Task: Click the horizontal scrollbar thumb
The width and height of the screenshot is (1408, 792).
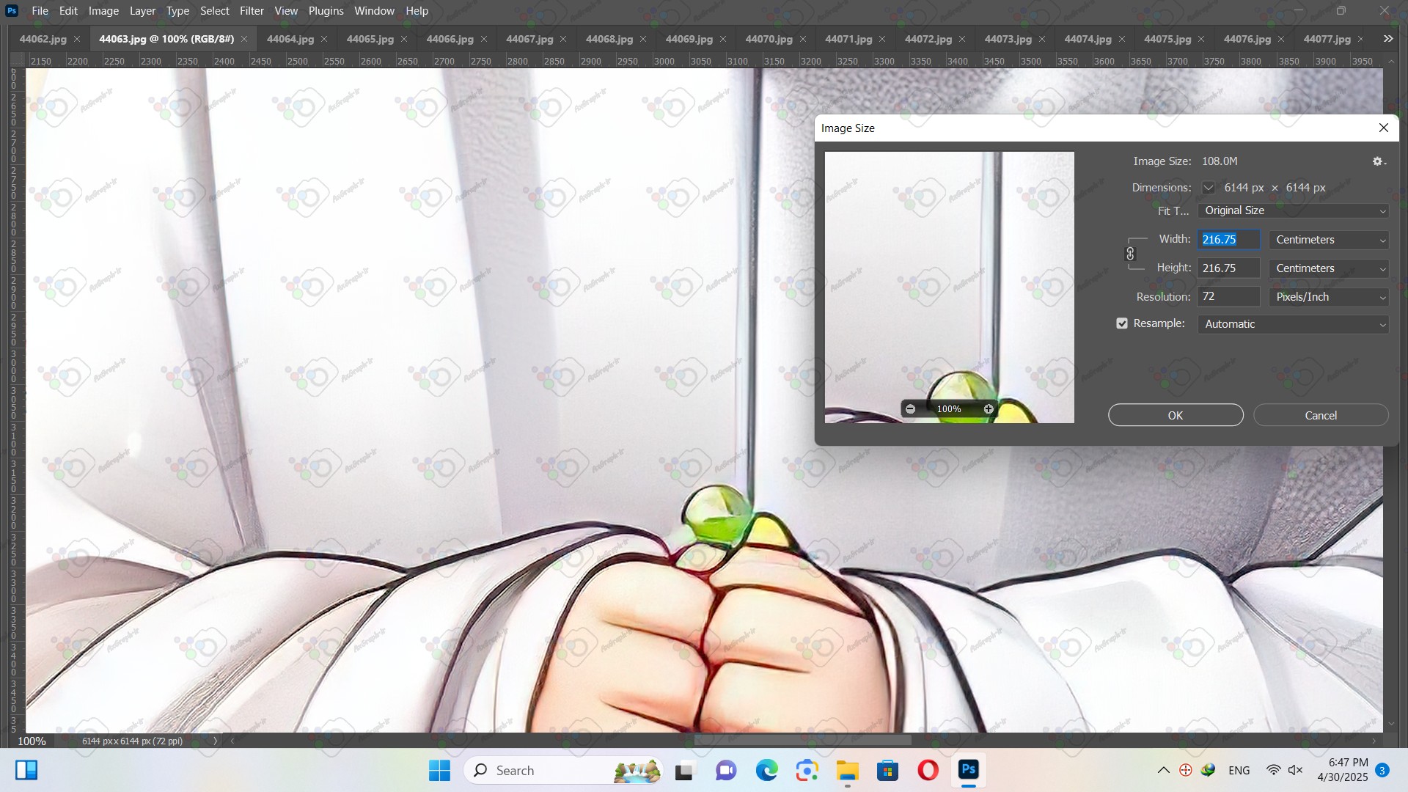Action: coord(802,741)
